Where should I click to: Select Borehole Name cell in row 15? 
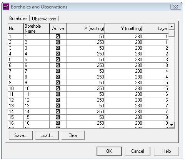[x=37, y=117]
